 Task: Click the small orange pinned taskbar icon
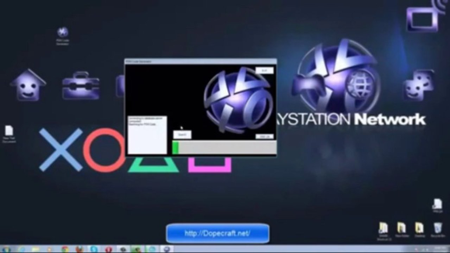click(50, 249)
